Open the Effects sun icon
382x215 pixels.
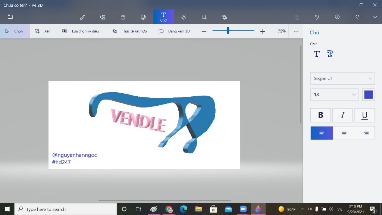184,17
